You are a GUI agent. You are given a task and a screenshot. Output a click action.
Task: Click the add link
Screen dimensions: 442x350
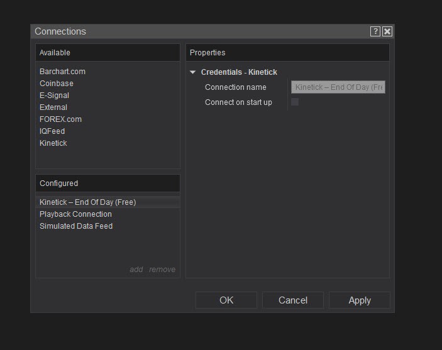(136, 270)
